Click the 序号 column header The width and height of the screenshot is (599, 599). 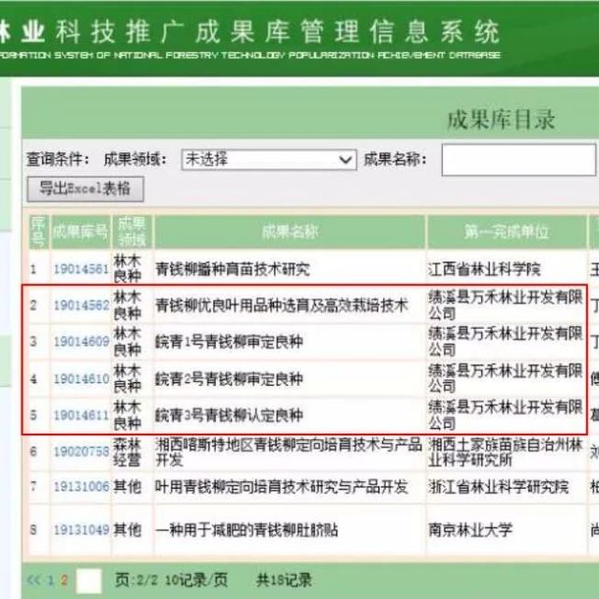tap(38, 232)
